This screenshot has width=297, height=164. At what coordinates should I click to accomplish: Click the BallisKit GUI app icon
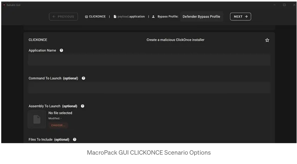click(x=4, y=5)
